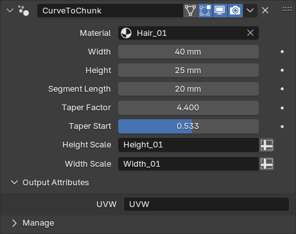Toggle Width Scale attribute input icon
Image resolution: width=296 pixels, height=234 pixels.
click(266, 164)
